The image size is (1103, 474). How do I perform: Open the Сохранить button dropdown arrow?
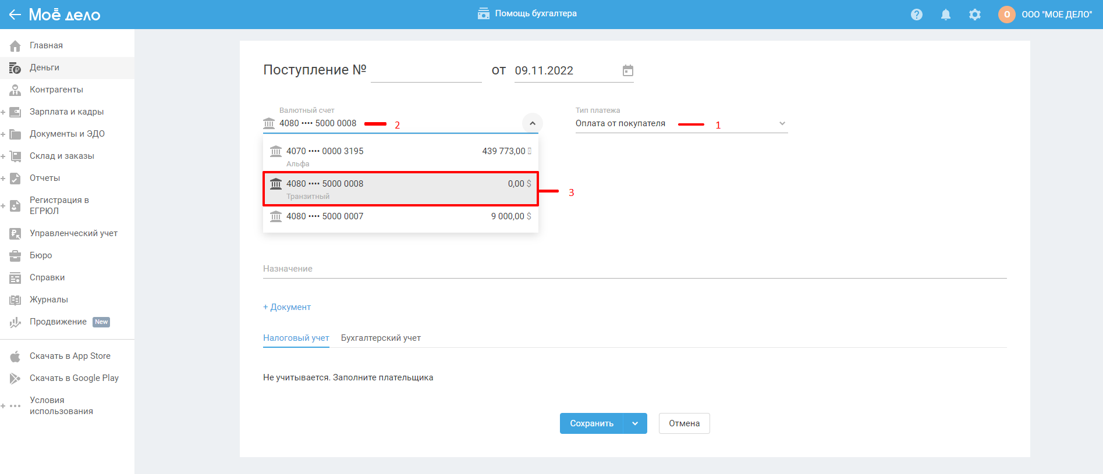pyautogui.click(x=635, y=423)
